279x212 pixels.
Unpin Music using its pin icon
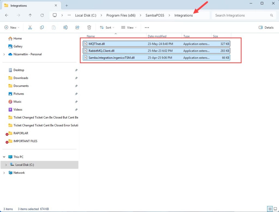tap(76, 102)
